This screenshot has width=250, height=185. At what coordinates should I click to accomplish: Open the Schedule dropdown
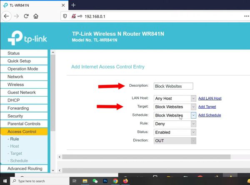click(175, 115)
